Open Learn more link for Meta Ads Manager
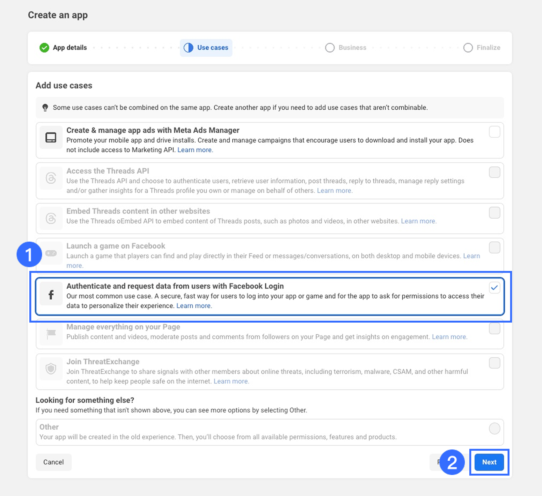Viewport: 542px width, 496px height. click(195, 150)
